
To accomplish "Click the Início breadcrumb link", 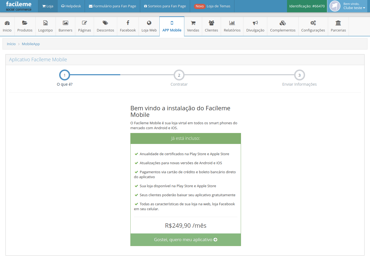I will pos(11,44).
